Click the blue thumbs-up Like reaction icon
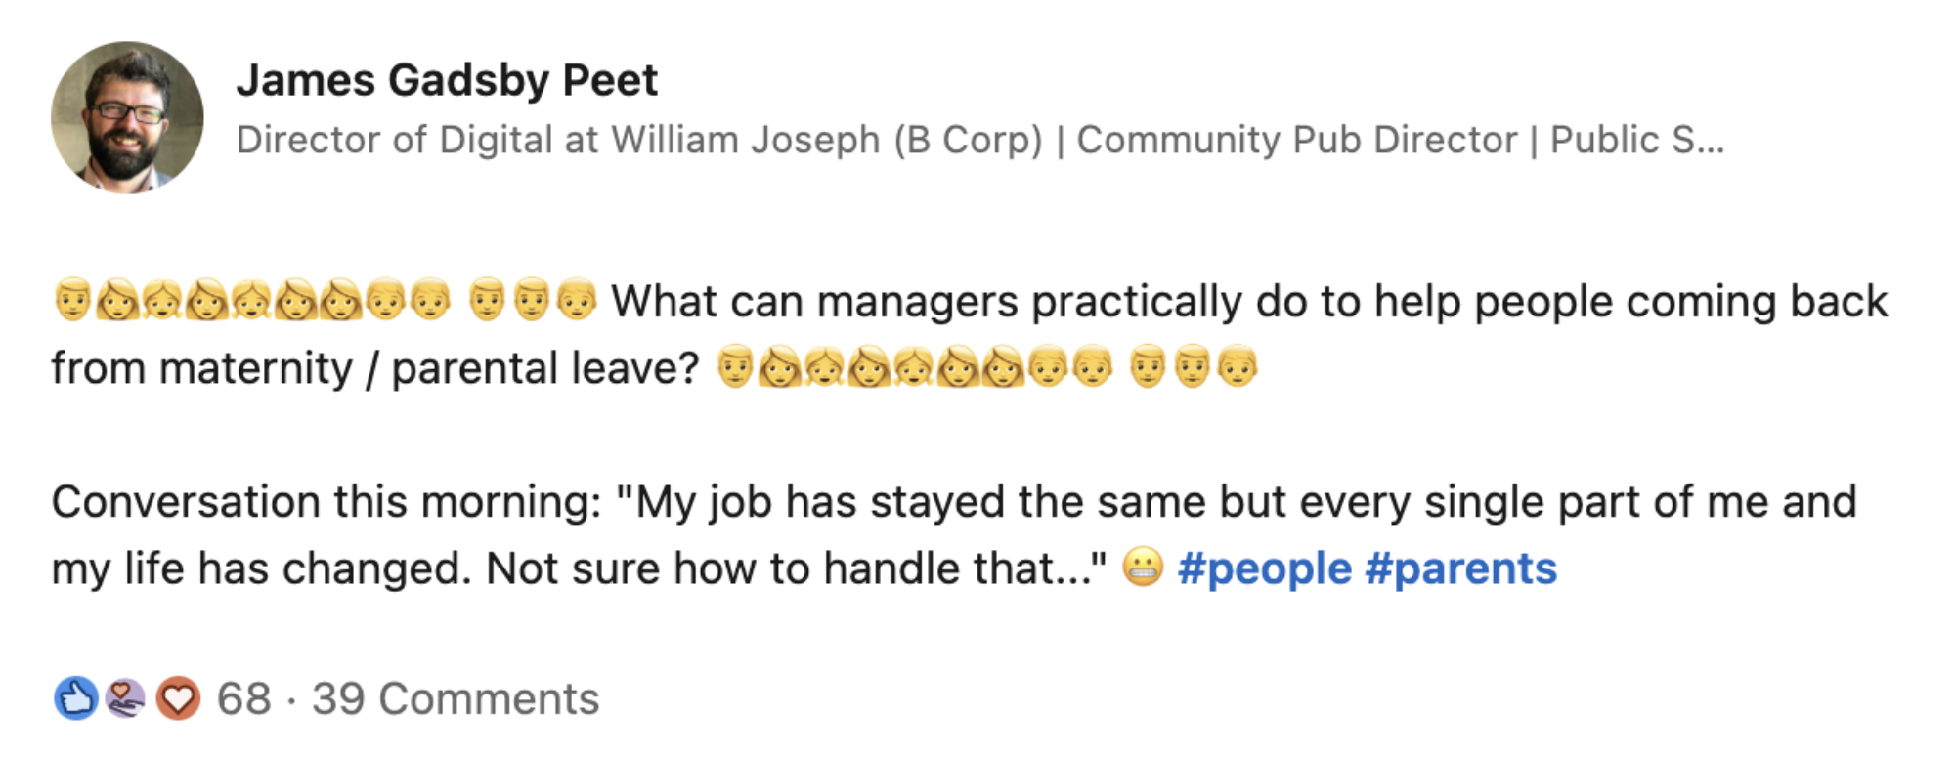Viewport: 1955px width, 757px height. pos(75,698)
